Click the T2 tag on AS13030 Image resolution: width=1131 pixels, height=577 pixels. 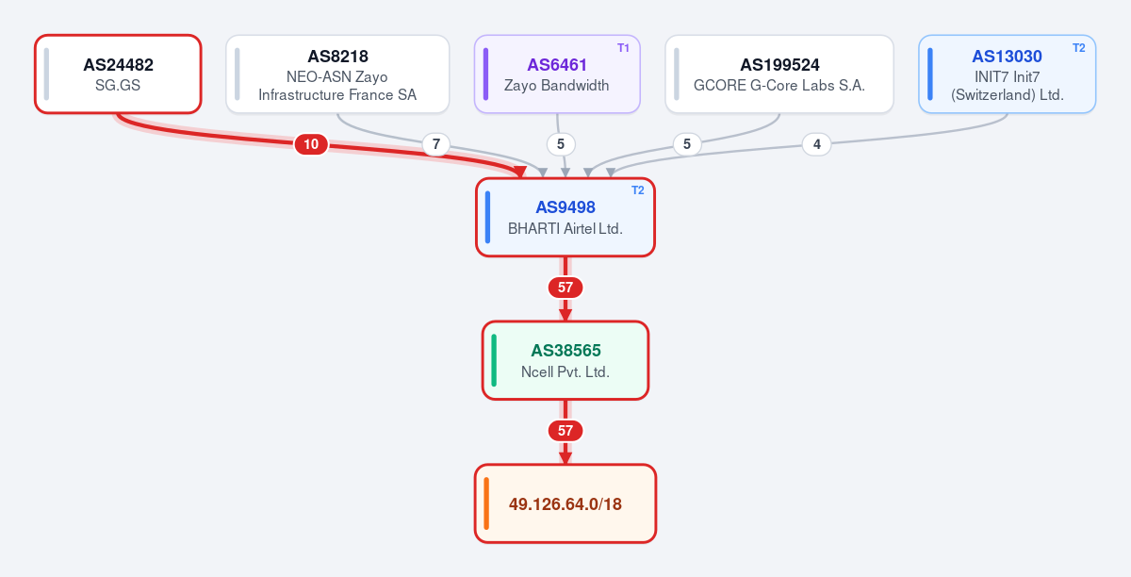(x=1078, y=47)
